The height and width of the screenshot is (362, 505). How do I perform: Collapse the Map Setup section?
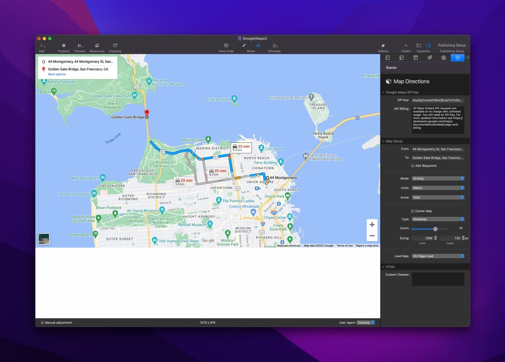coord(383,141)
